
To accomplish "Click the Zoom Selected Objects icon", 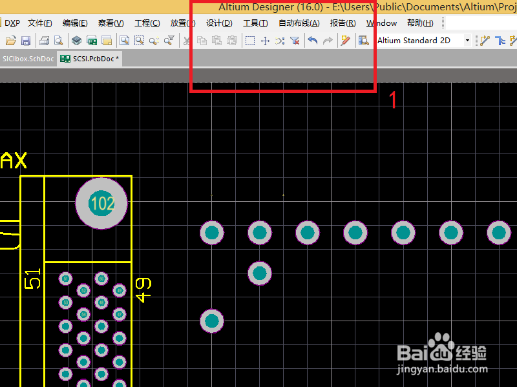I will (154, 41).
